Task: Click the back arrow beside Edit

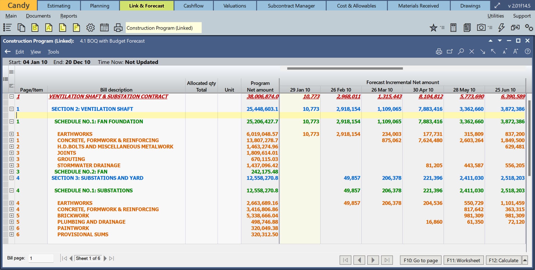Action: [x=8, y=52]
